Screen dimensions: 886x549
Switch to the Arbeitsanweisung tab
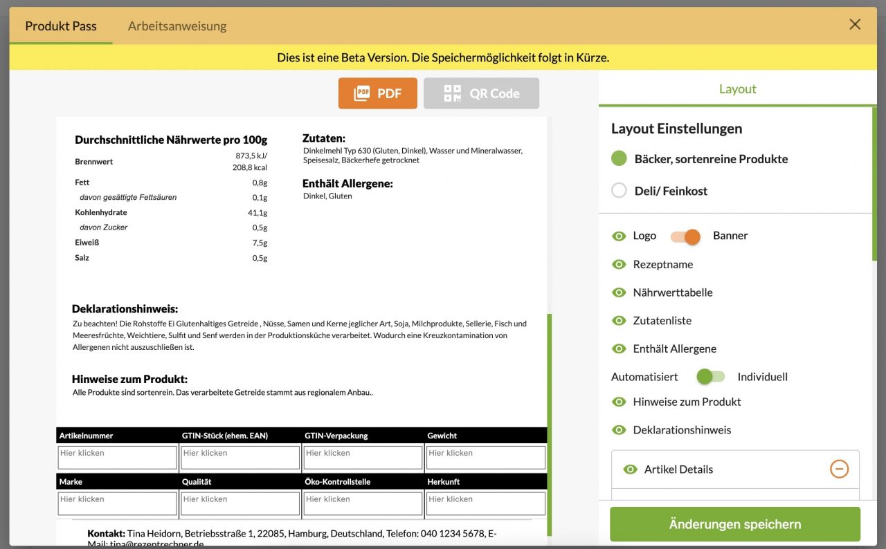[177, 26]
